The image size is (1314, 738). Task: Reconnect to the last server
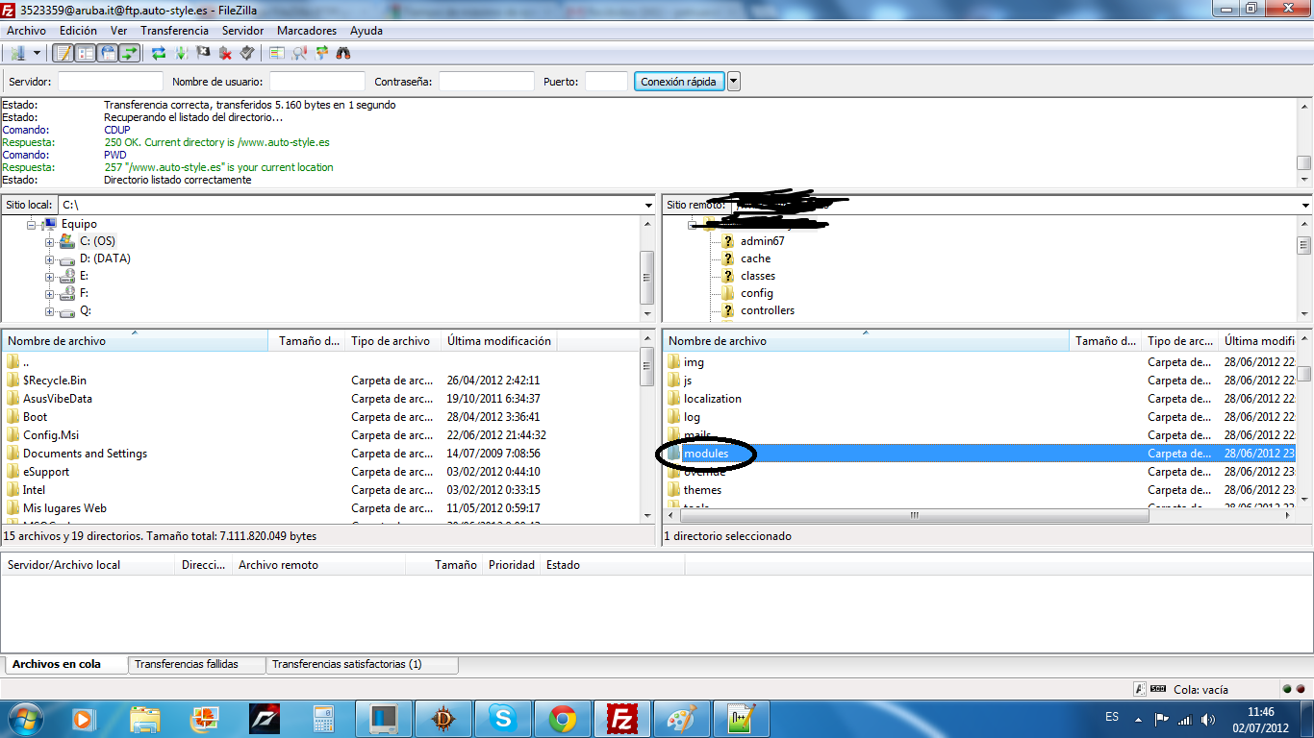click(247, 53)
